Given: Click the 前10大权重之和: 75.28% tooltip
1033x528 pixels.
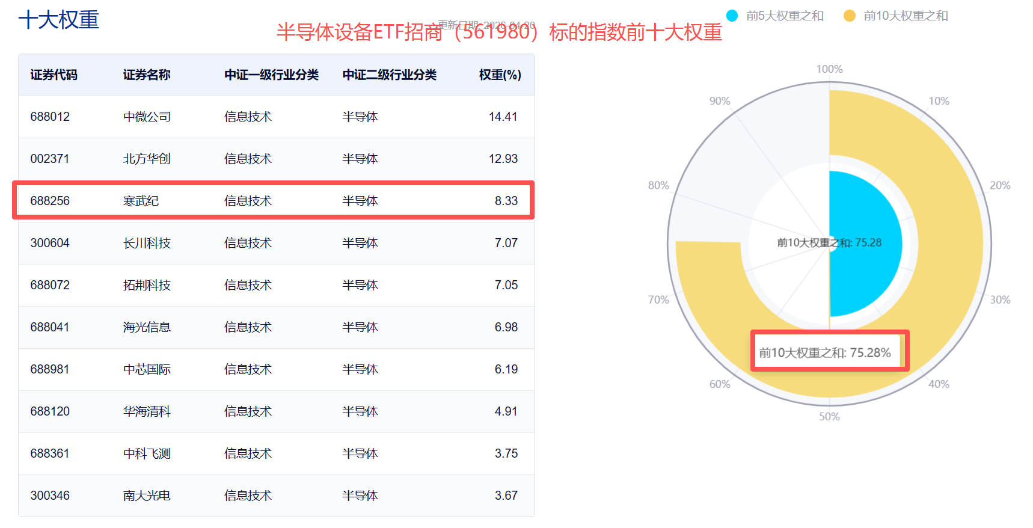Looking at the screenshot, I should pos(824,352).
